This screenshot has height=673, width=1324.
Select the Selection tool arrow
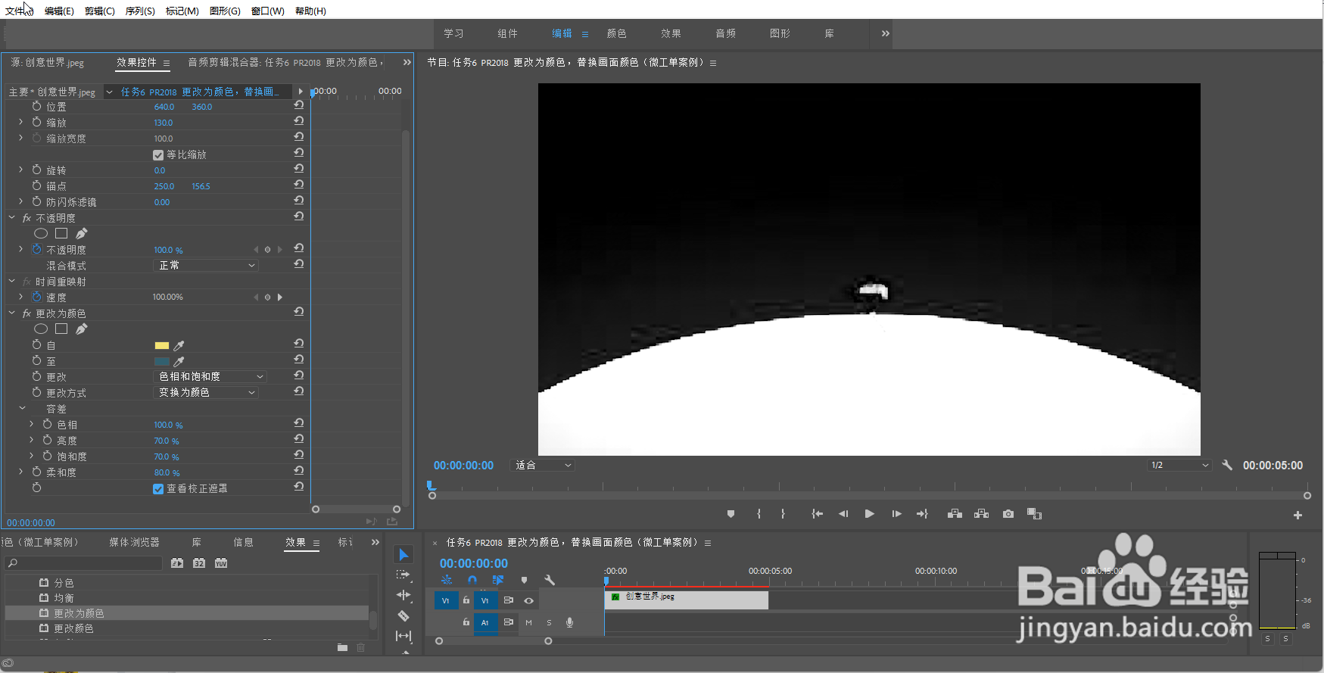coord(403,555)
